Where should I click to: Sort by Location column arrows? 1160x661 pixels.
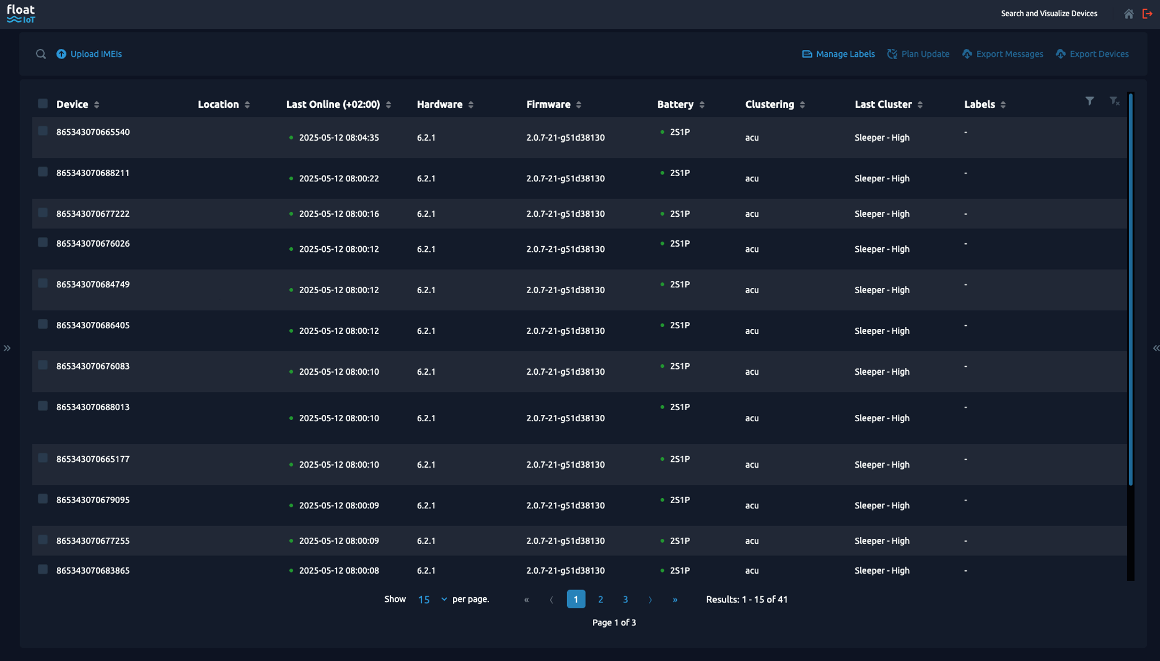247,104
